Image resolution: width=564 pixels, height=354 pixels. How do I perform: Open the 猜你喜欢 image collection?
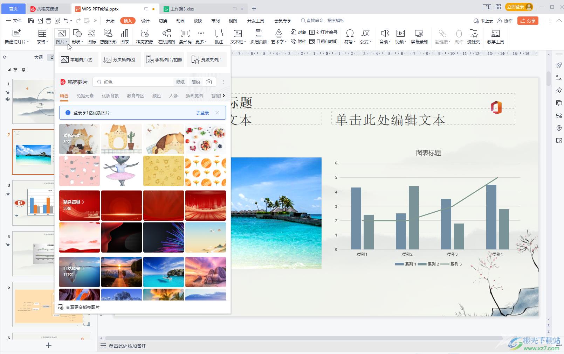point(80,139)
